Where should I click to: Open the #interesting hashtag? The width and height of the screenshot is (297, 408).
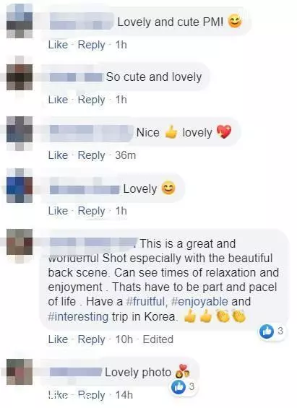pyautogui.click(x=78, y=317)
